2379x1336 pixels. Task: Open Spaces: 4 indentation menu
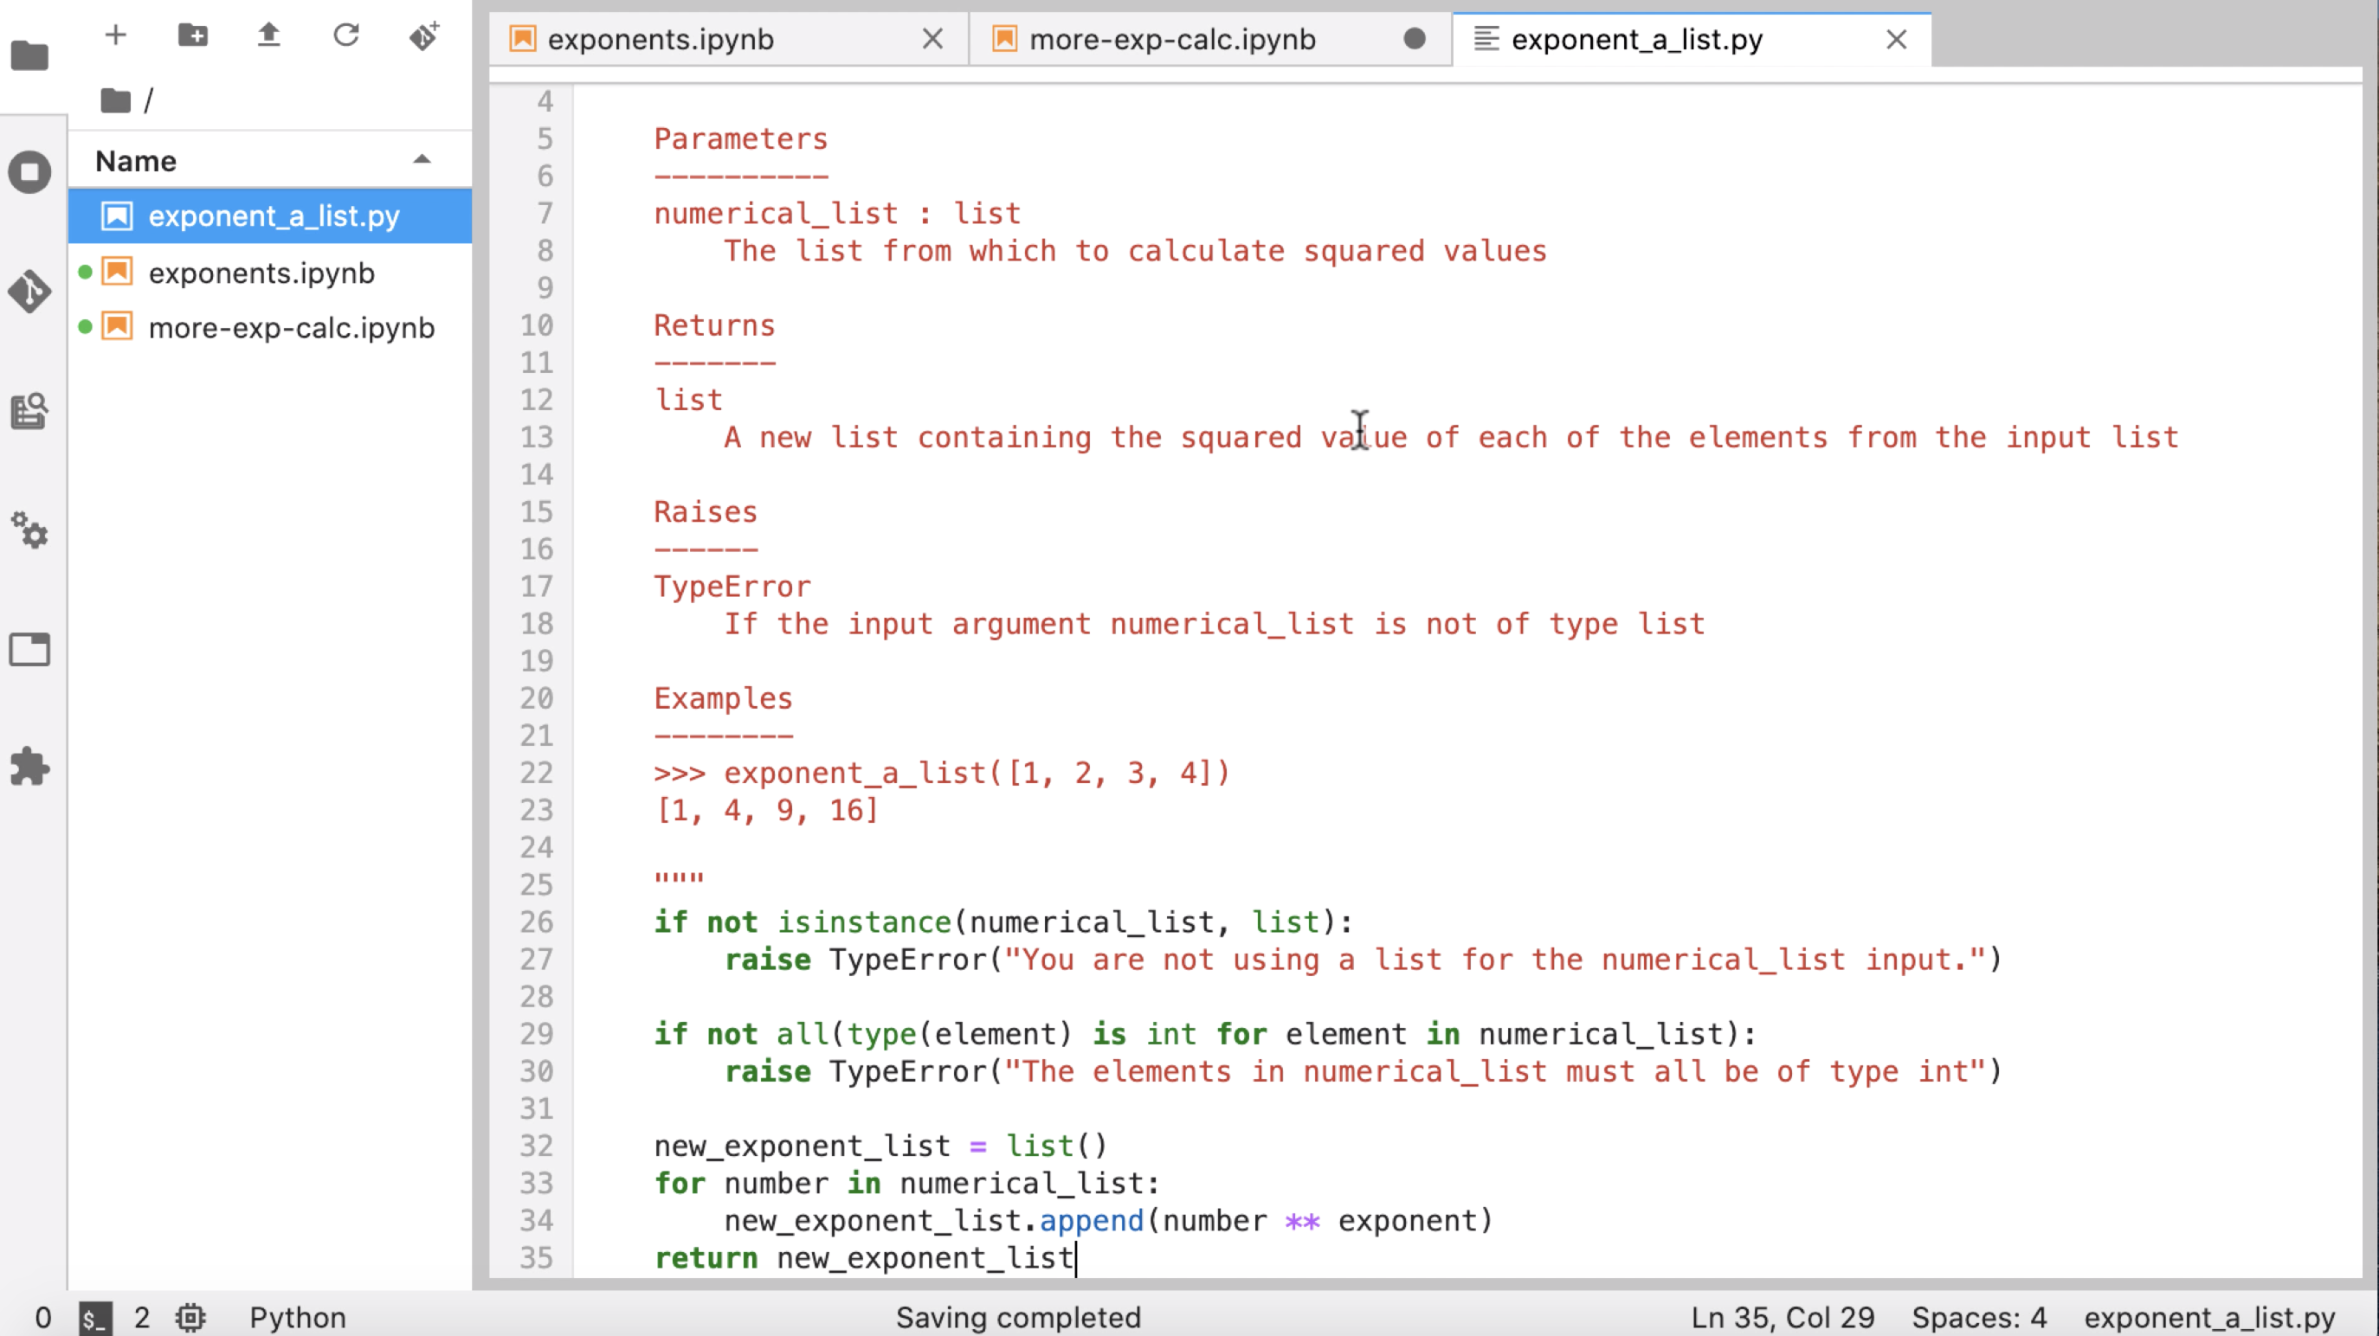1978,1318
